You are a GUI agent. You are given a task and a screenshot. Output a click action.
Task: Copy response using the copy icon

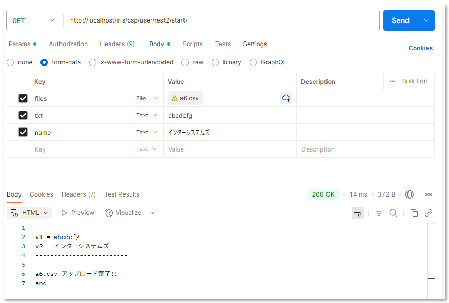tap(414, 213)
